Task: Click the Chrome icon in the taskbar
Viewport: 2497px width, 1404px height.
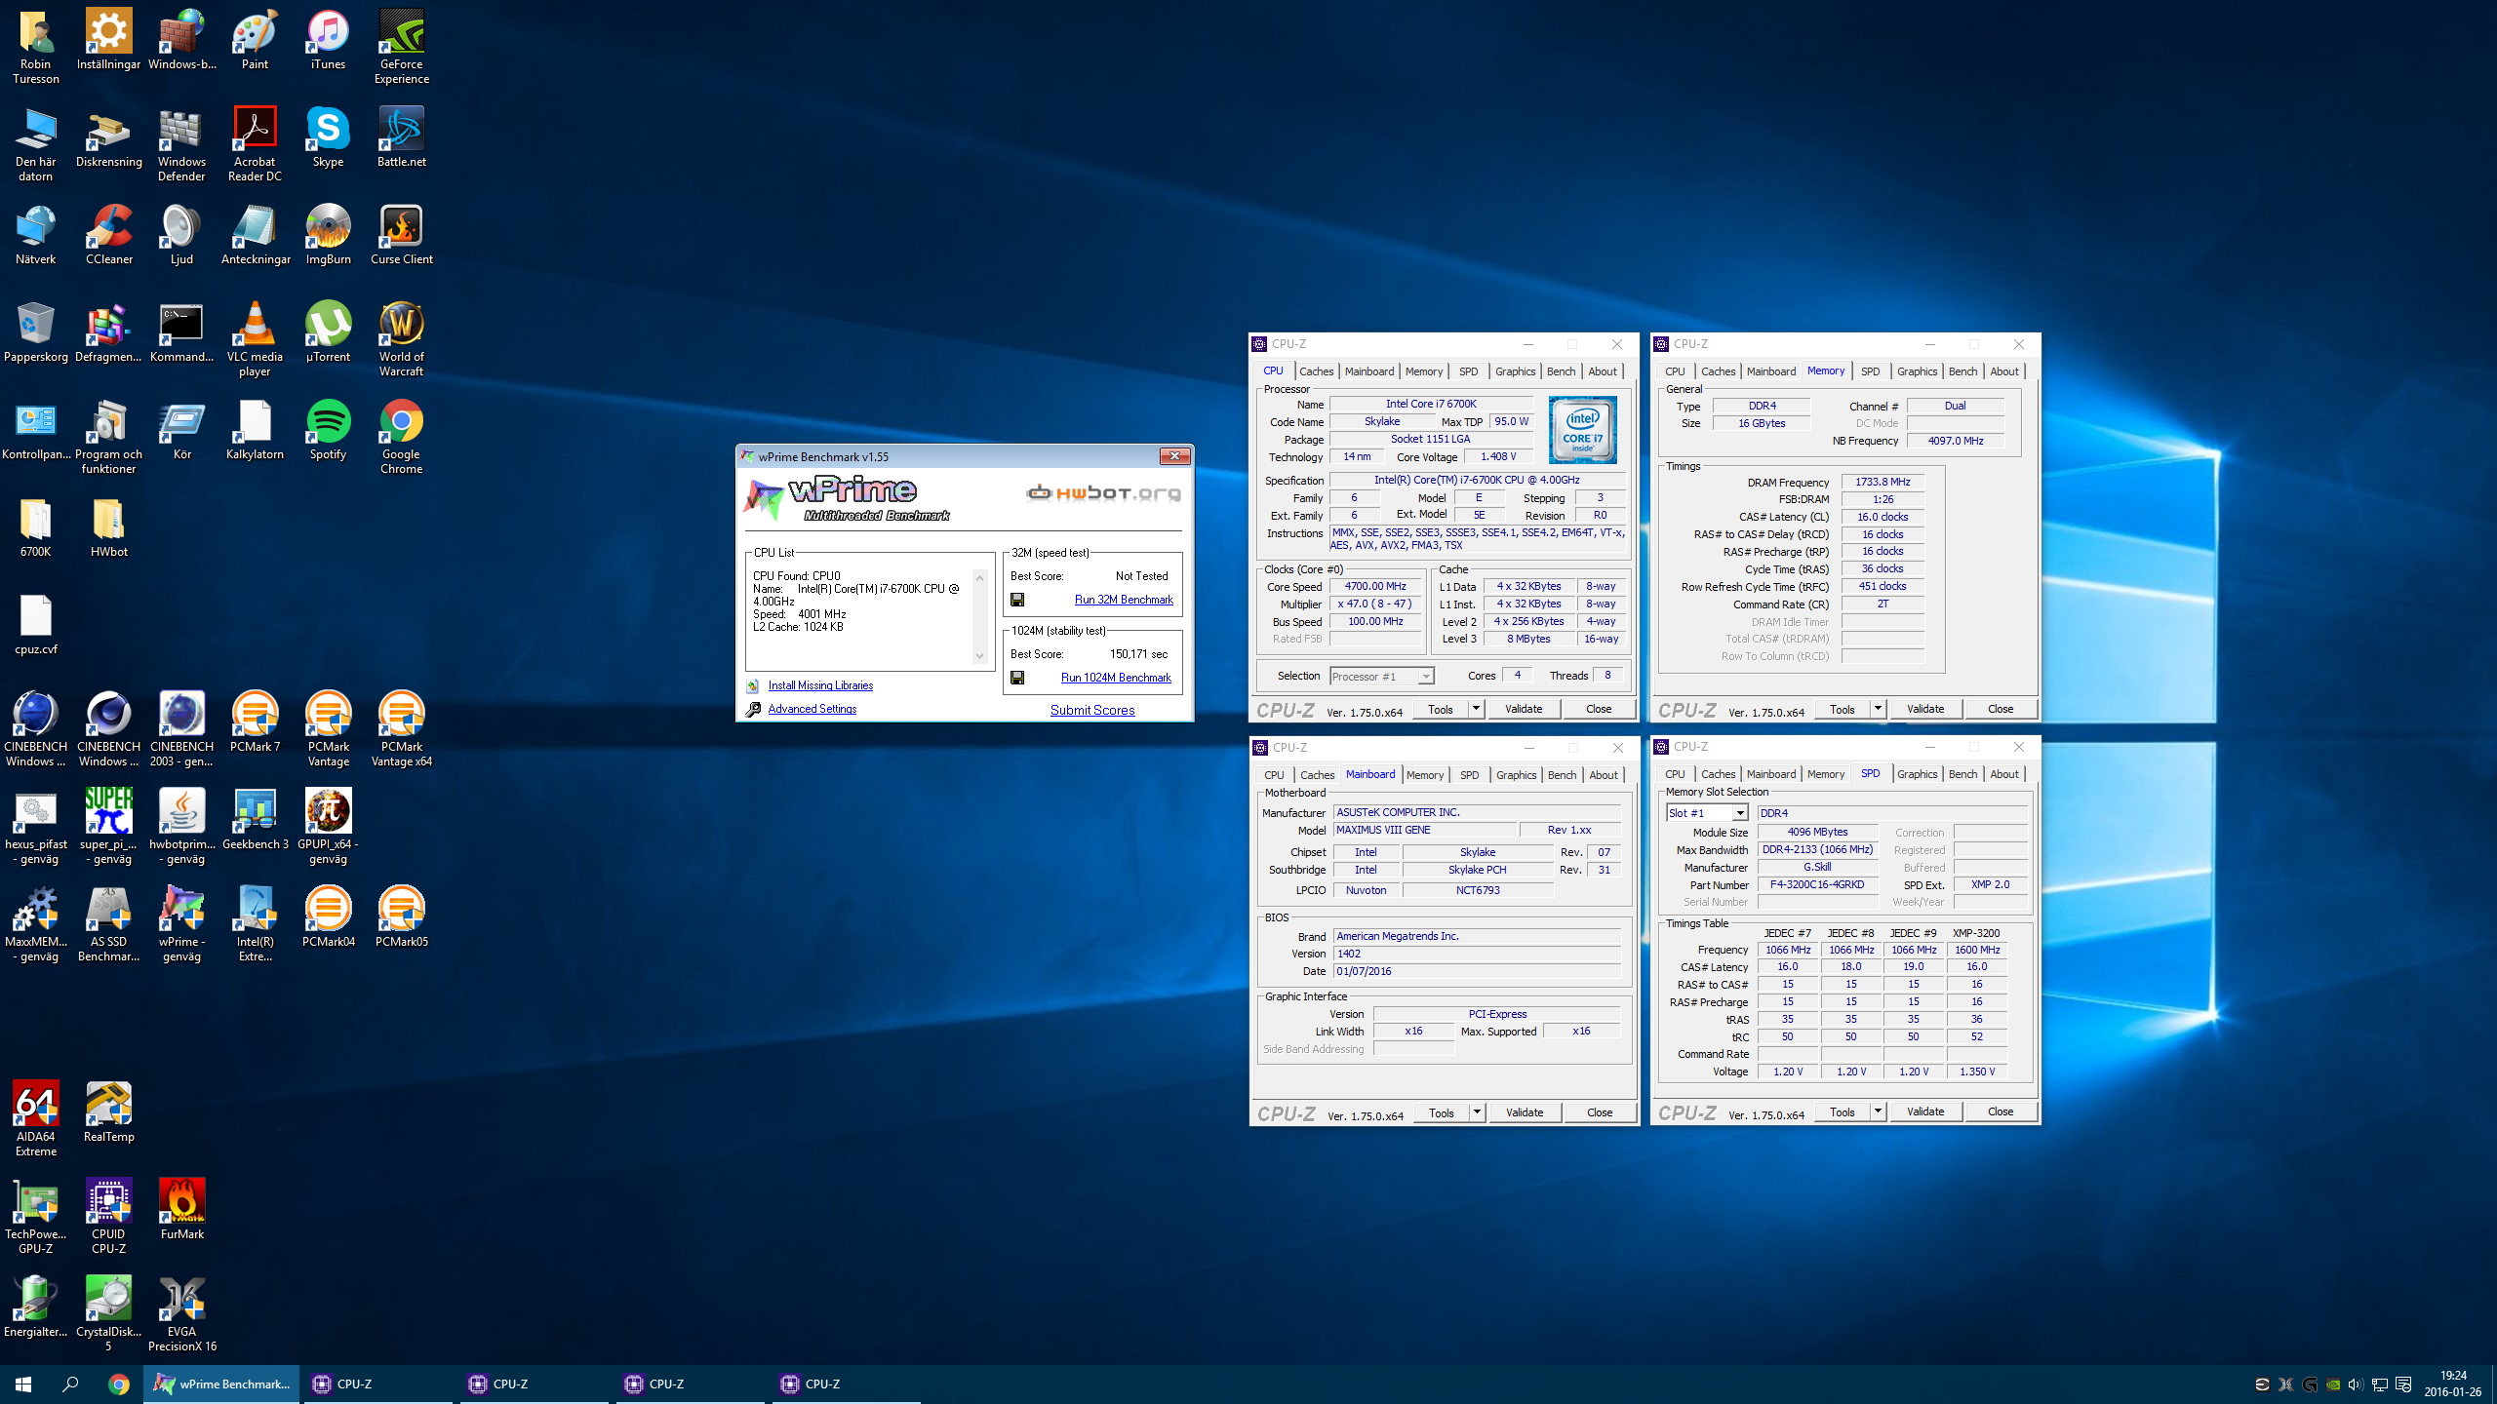Action: pyautogui.click(x=119, y=1384)
